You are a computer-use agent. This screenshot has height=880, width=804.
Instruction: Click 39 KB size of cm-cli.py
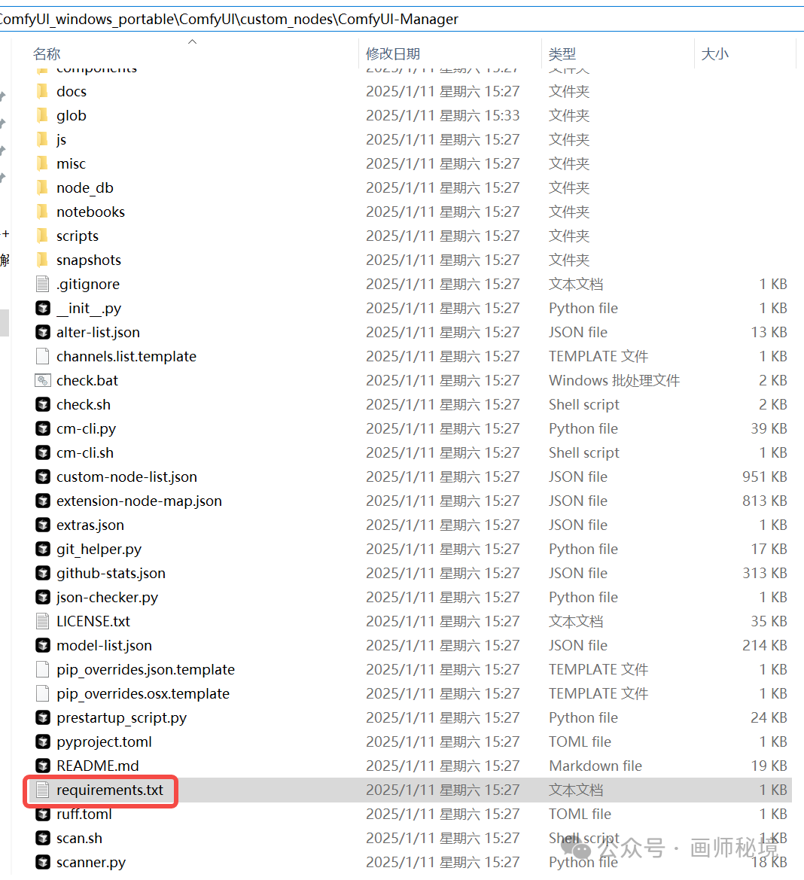click(x=769, y=429)
